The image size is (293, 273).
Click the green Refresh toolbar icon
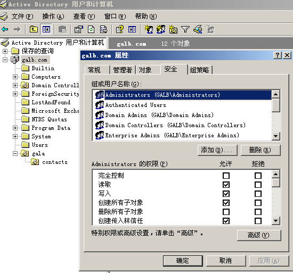pyautogui.click(x=91, y=29)
